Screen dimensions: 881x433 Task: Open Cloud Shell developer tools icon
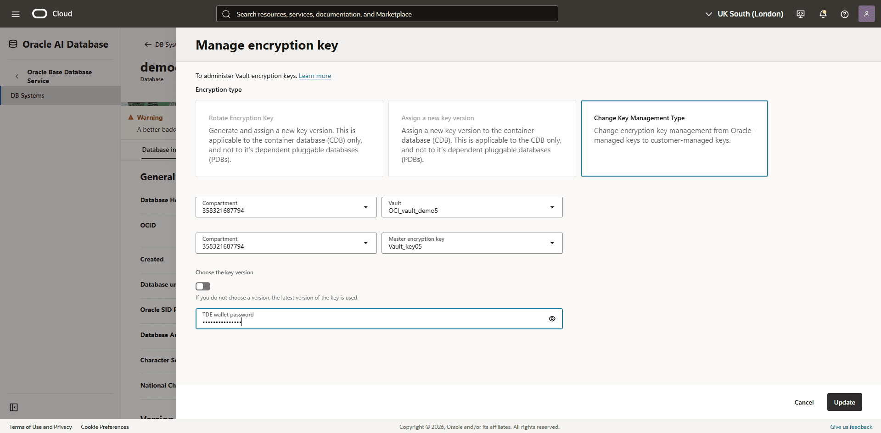tap(801, 14)
